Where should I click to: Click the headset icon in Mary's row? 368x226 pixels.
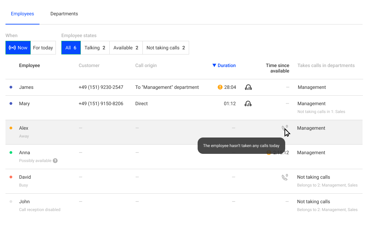point(248,104)
